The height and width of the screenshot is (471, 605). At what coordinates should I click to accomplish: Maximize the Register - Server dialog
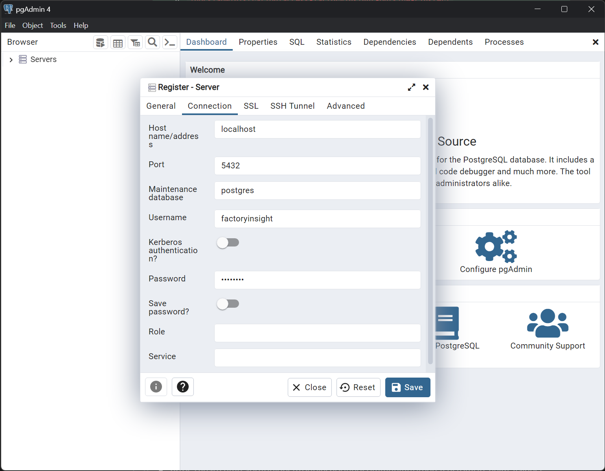click(412, 87)
